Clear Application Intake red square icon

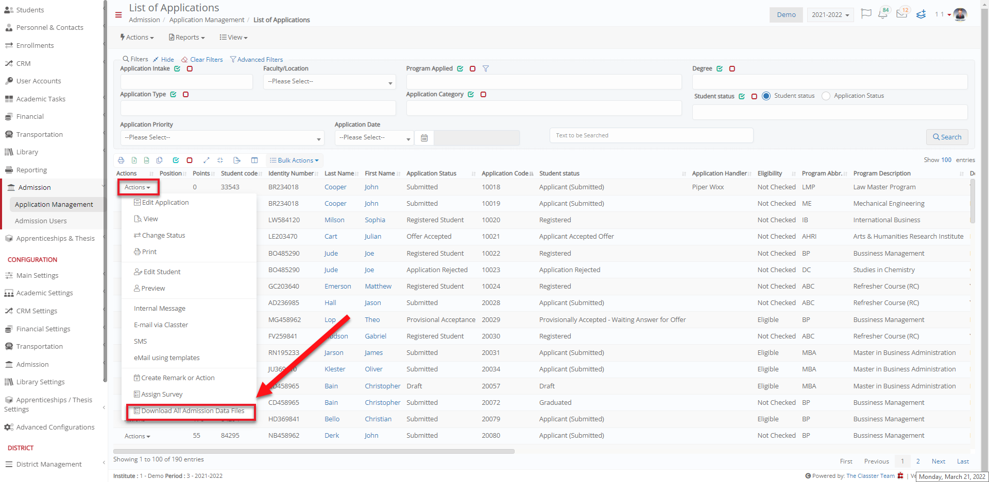[190, 68]
